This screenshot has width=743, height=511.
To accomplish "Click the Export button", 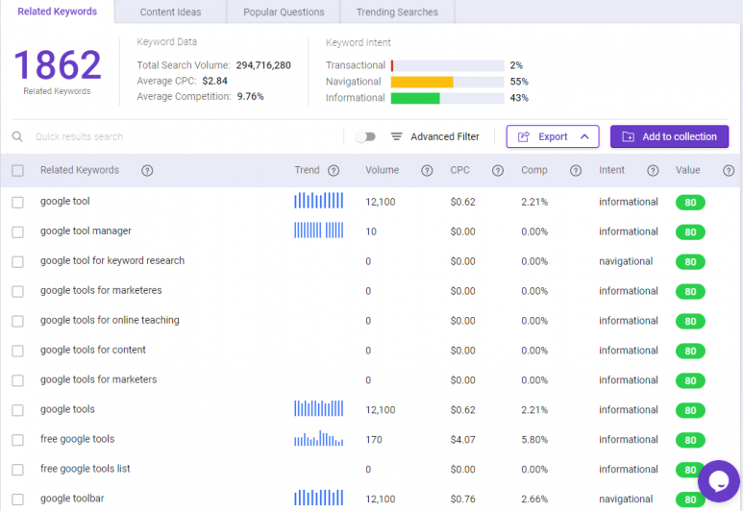I will pos(553,136).
